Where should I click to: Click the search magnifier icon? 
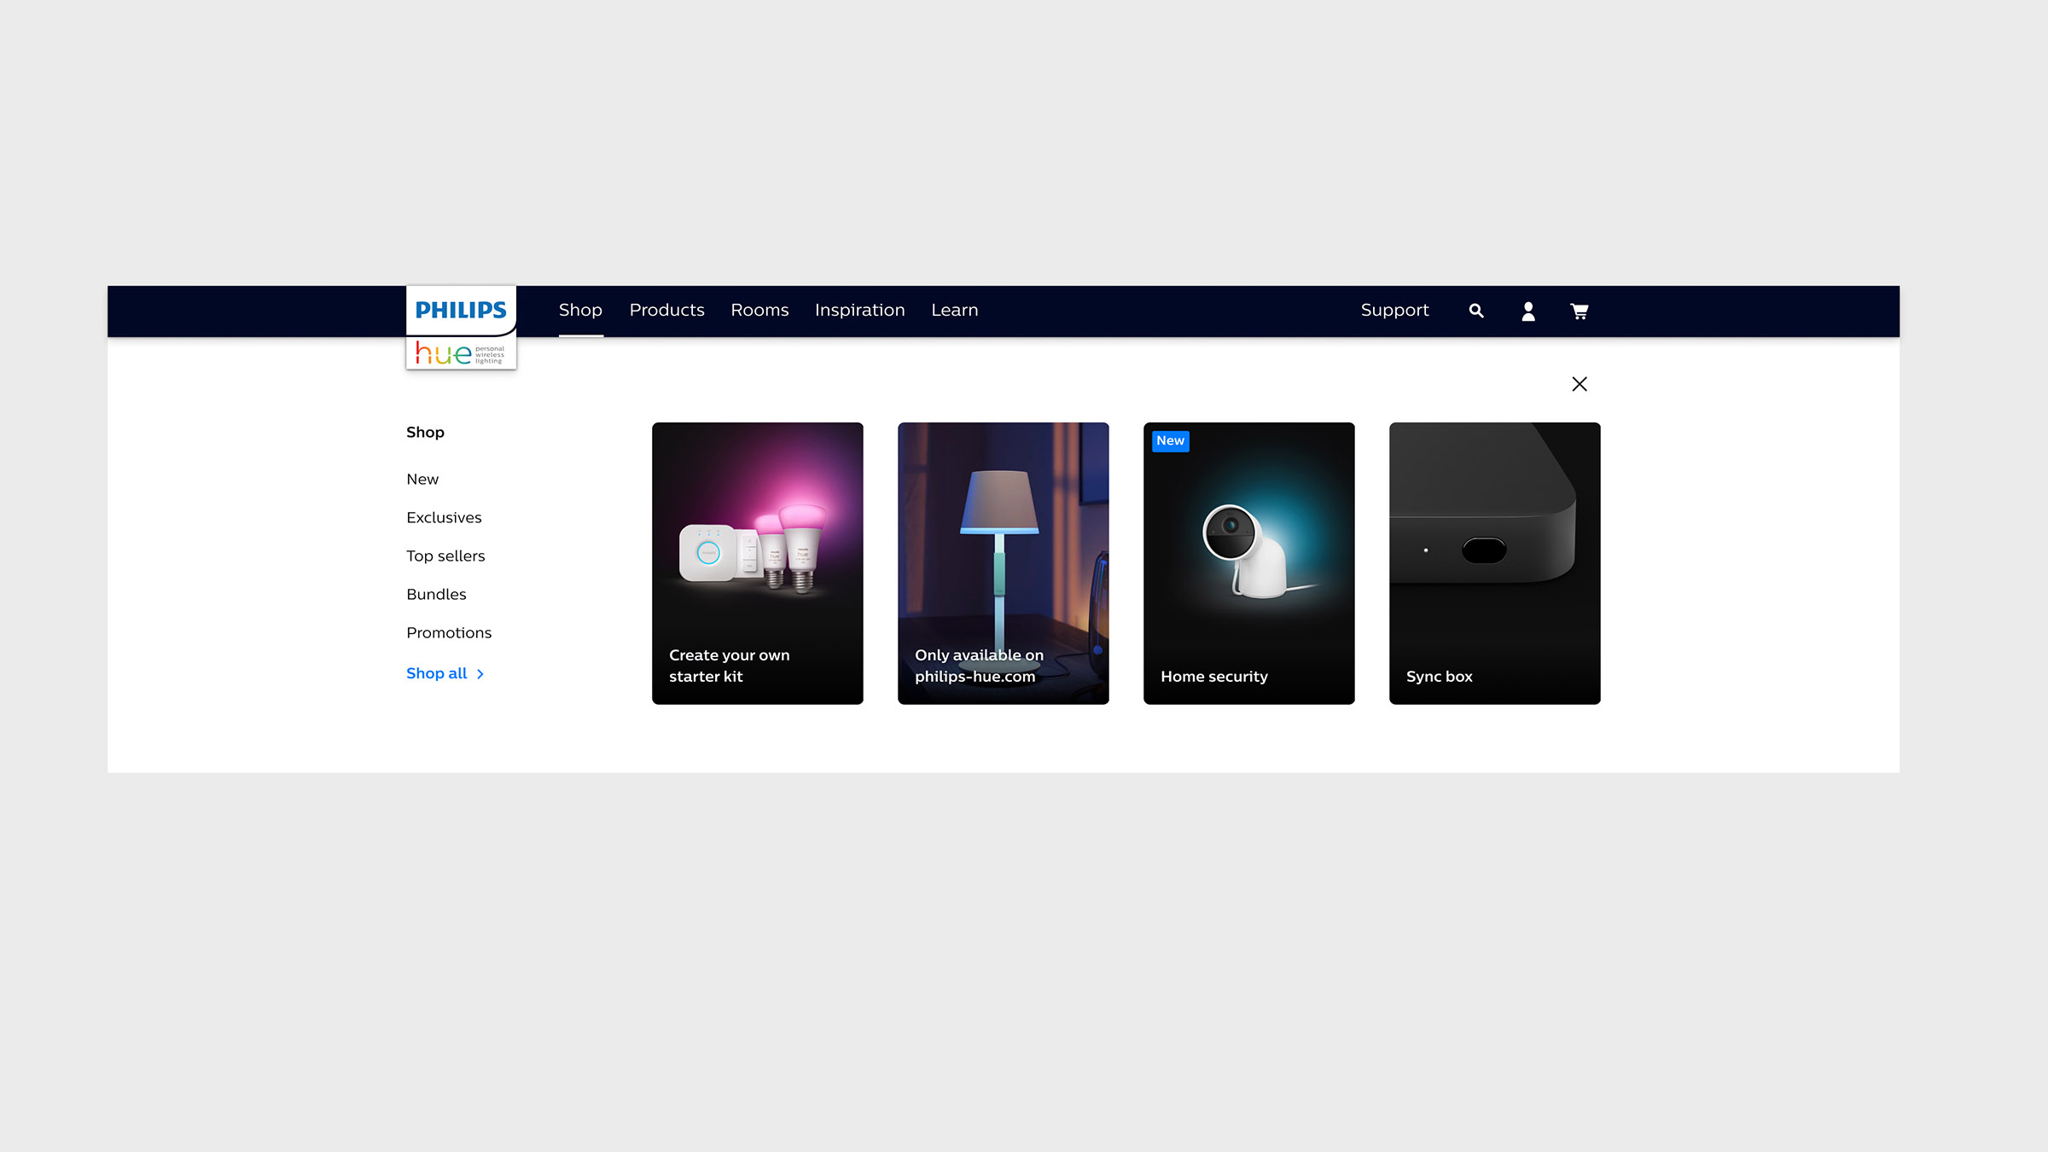[x=1476, y=311]
